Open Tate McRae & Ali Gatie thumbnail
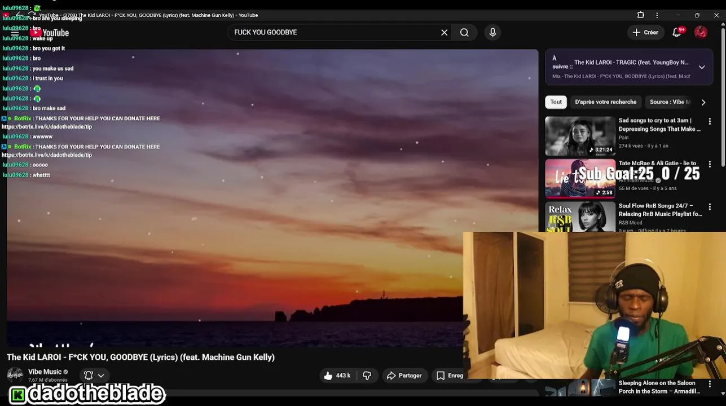726x406 pixels. point(580,178)
